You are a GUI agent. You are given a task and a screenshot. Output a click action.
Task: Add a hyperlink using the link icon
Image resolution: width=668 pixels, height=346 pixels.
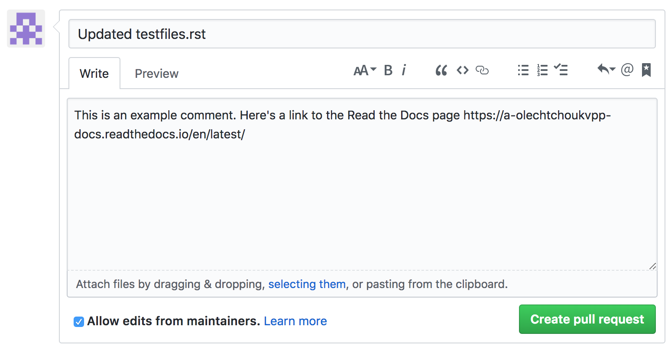pyautogui.click(x=482, y=70)
